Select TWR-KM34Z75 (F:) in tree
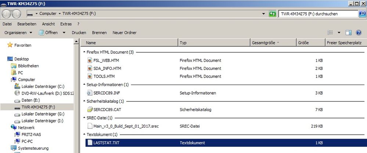The width and height of the screenshot is (367, 153). tap(38, 107)
